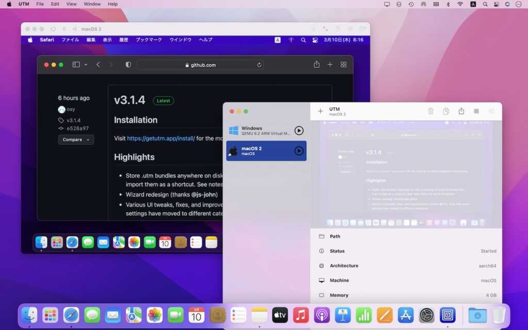The image size is (528, 330).
Task: Open Safari tab overview with the grid icon
Action: click(x=343, y=64)
